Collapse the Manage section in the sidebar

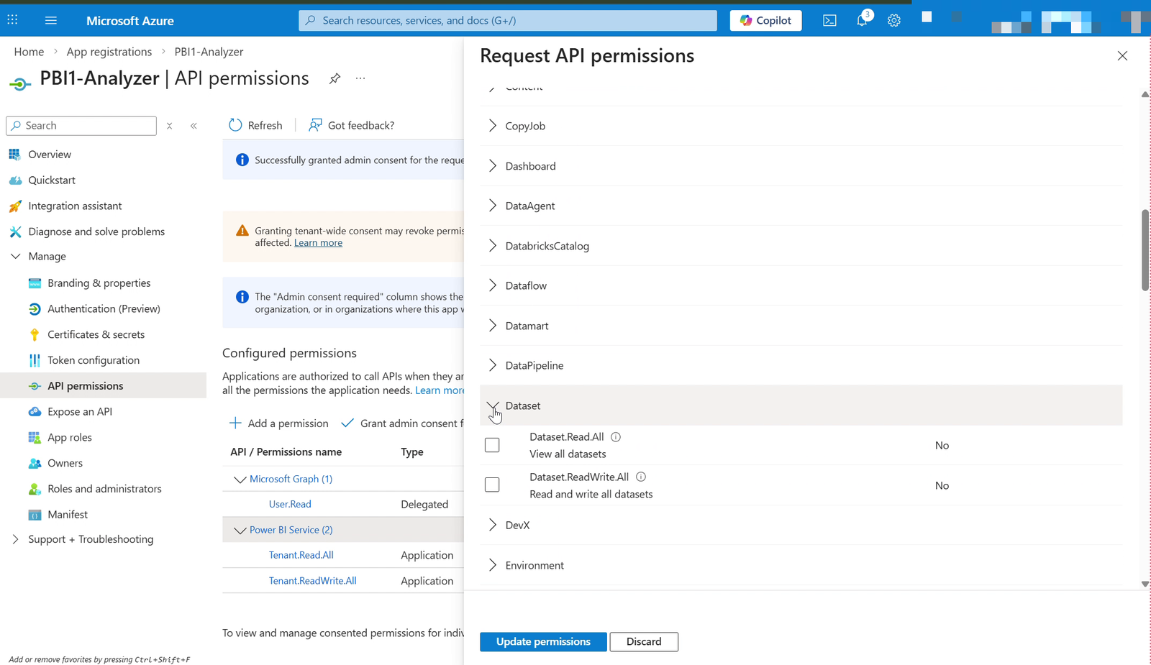(15, 256)
